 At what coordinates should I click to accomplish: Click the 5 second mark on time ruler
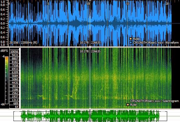[x=48, y=4]
